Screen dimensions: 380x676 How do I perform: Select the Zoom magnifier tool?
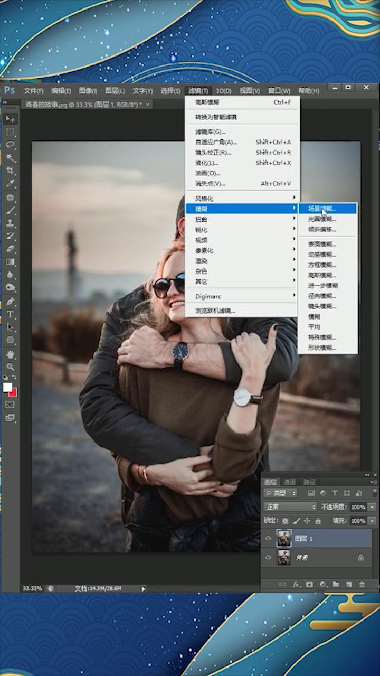(x=10, y=367)
